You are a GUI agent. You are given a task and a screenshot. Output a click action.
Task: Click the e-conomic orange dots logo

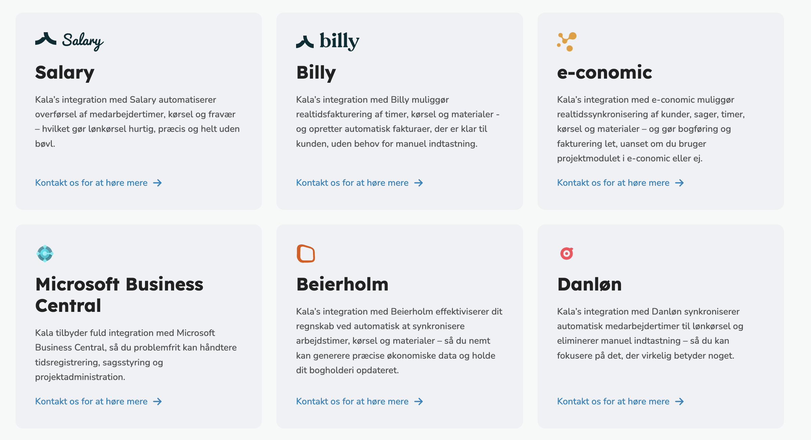[x=567, y=42]
